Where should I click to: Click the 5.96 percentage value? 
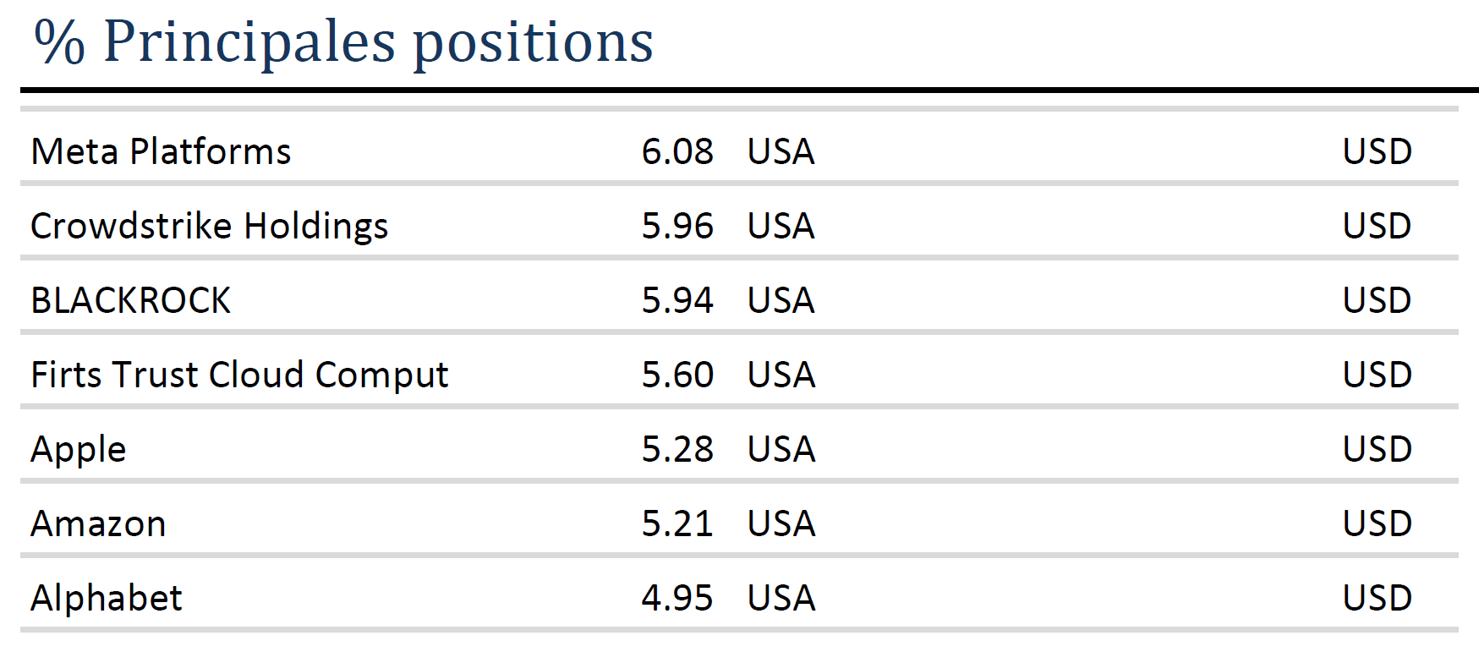tap(677, 227)
